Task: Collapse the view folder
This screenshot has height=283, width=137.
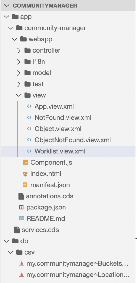Action: (x=19, y=95)
